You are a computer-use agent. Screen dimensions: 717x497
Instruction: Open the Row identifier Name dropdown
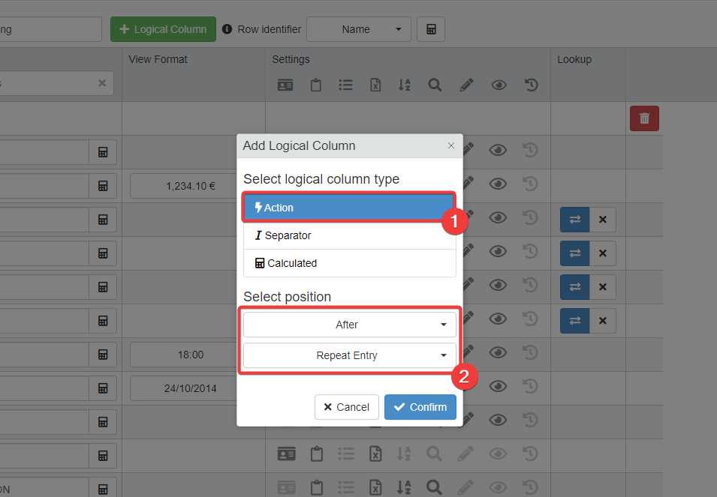358,29
